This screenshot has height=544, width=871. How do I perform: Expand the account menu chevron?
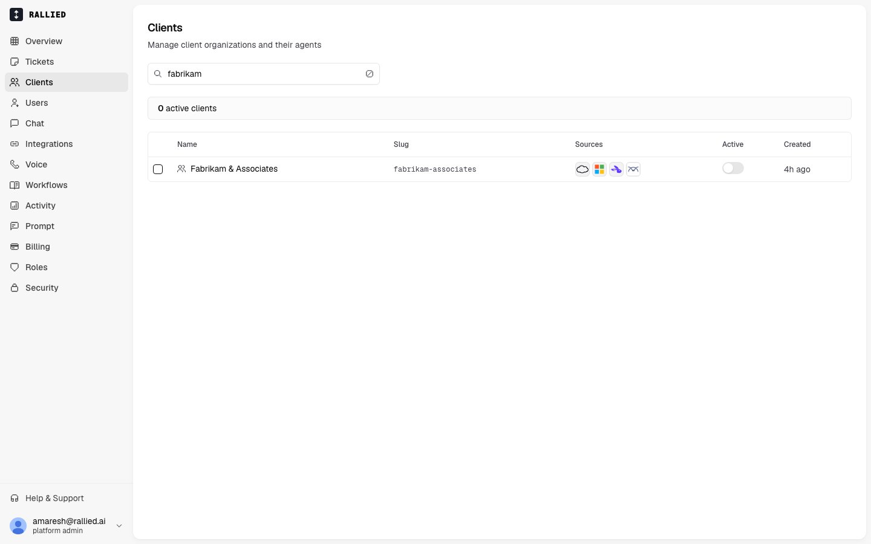(x=119, y=526)
